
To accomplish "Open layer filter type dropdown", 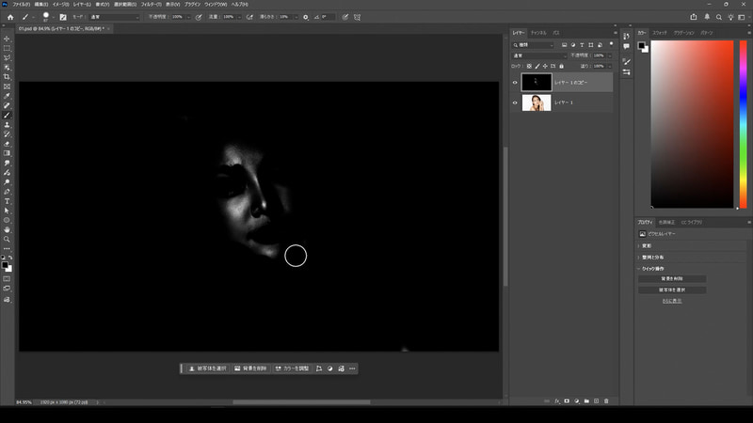I will click(533, 45).
